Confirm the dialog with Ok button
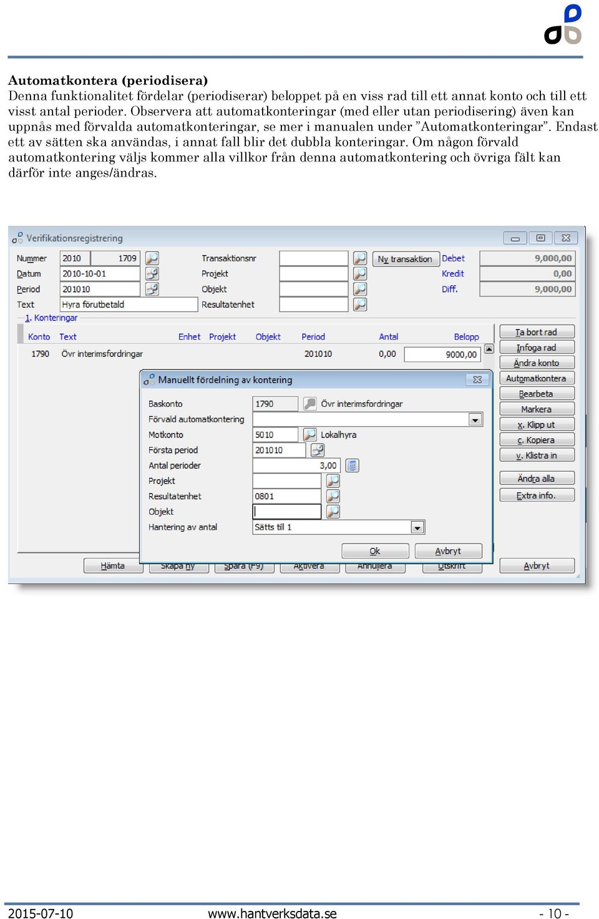The image size is (599, 919). (375, 551)
